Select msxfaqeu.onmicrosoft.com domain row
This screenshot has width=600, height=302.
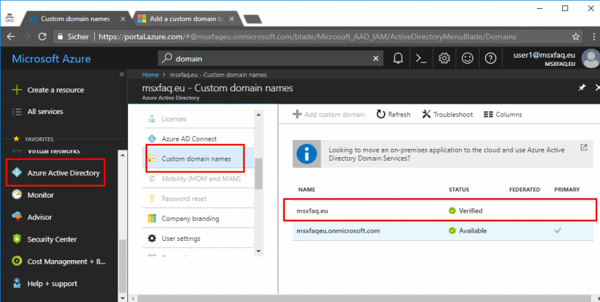tap(442, 231)
